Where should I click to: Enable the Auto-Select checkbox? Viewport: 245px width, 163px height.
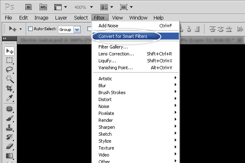(30, 29)
